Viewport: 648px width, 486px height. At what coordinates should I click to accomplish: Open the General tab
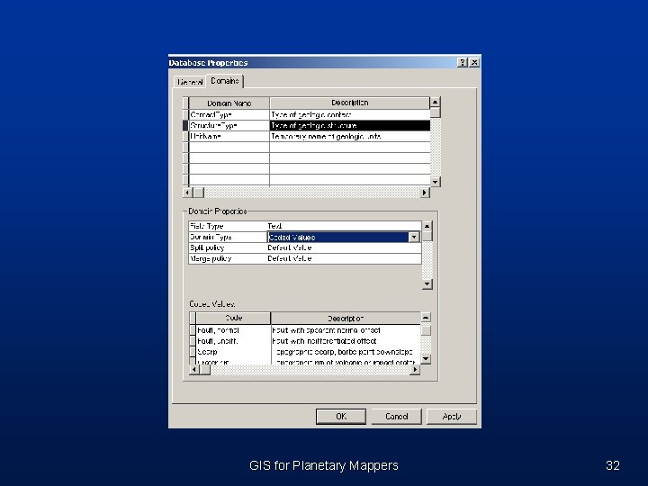pyautogui.click(x=190, y=82)
